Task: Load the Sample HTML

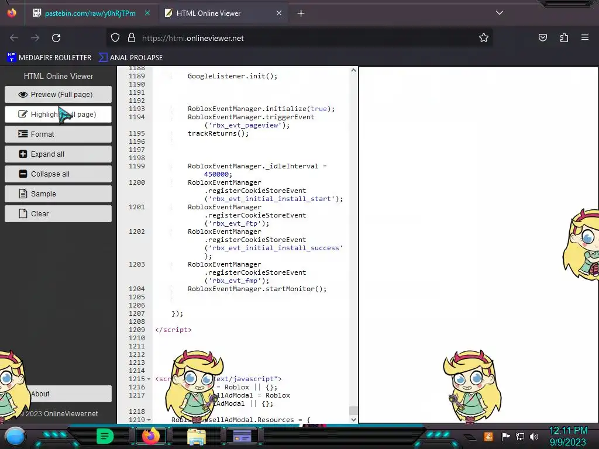Action: (58, 194)
